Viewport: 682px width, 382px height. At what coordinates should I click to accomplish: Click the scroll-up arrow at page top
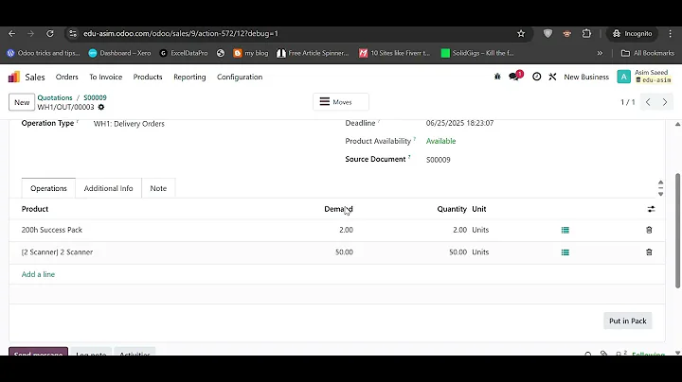(677, 124)
